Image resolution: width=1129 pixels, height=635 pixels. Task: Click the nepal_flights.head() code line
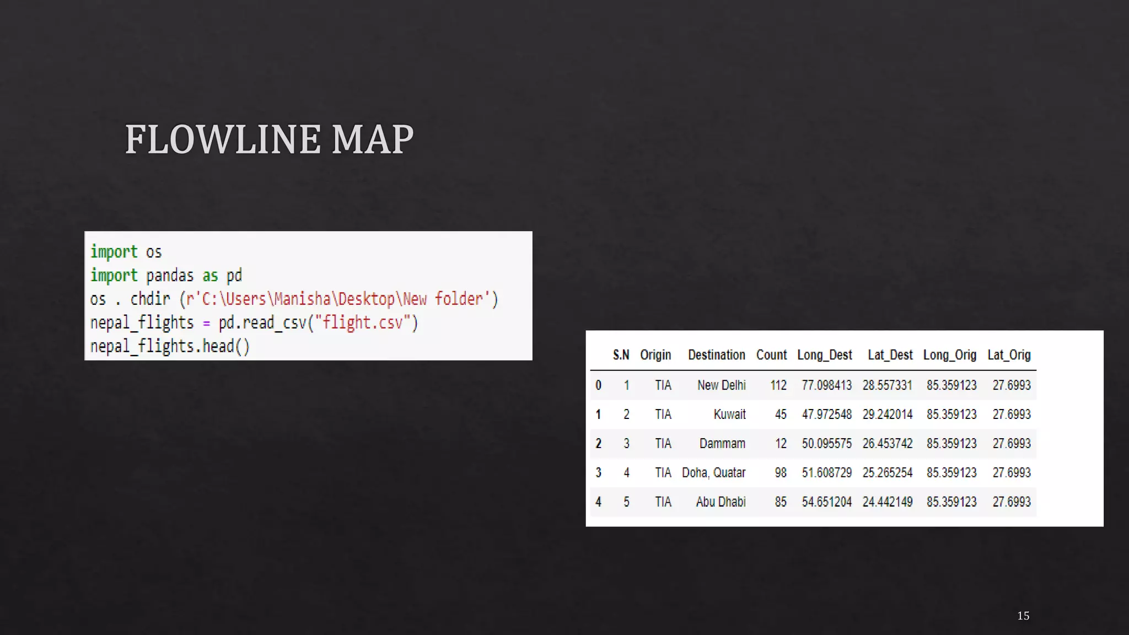tap(170, 346)
